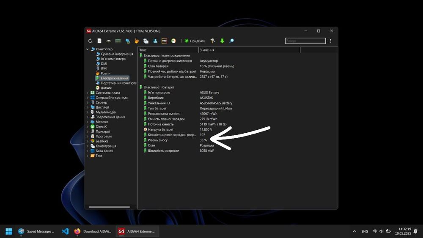Open the memory benchmark toolbar icon
The height and width of the screenshot is (238, 423).
[118, 41]
